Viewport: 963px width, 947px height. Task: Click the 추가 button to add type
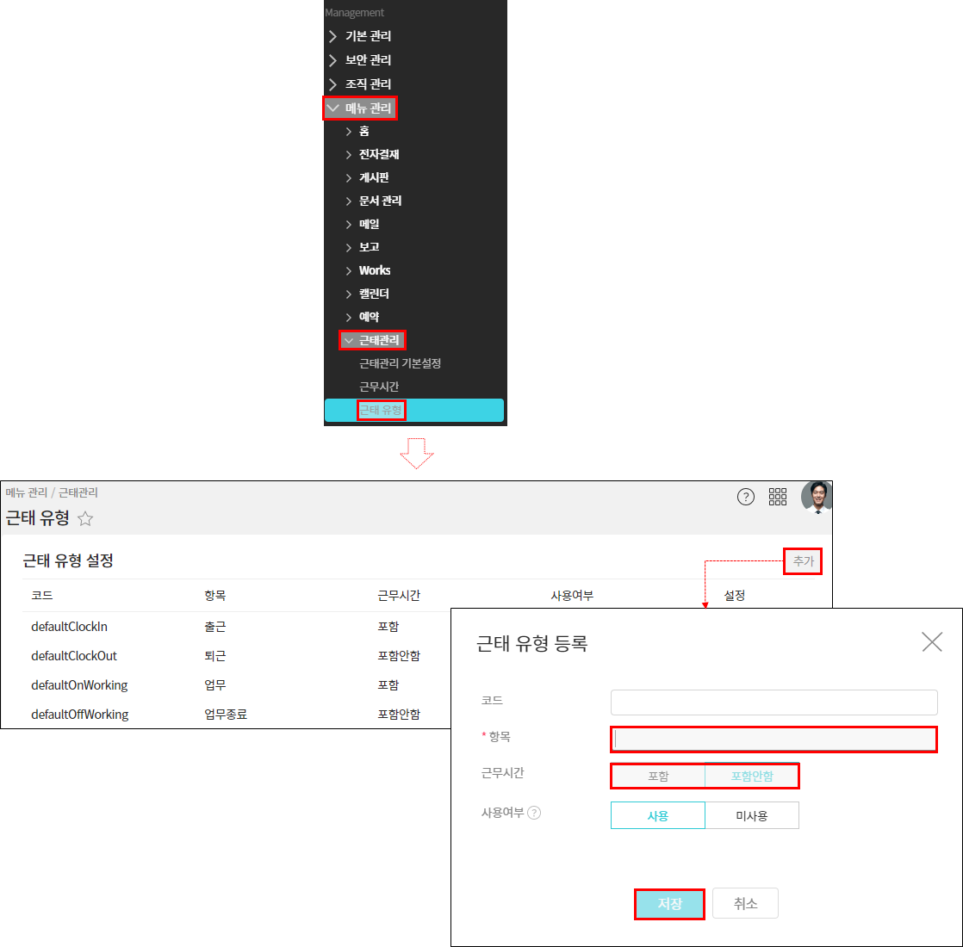(x=803, y=561)
